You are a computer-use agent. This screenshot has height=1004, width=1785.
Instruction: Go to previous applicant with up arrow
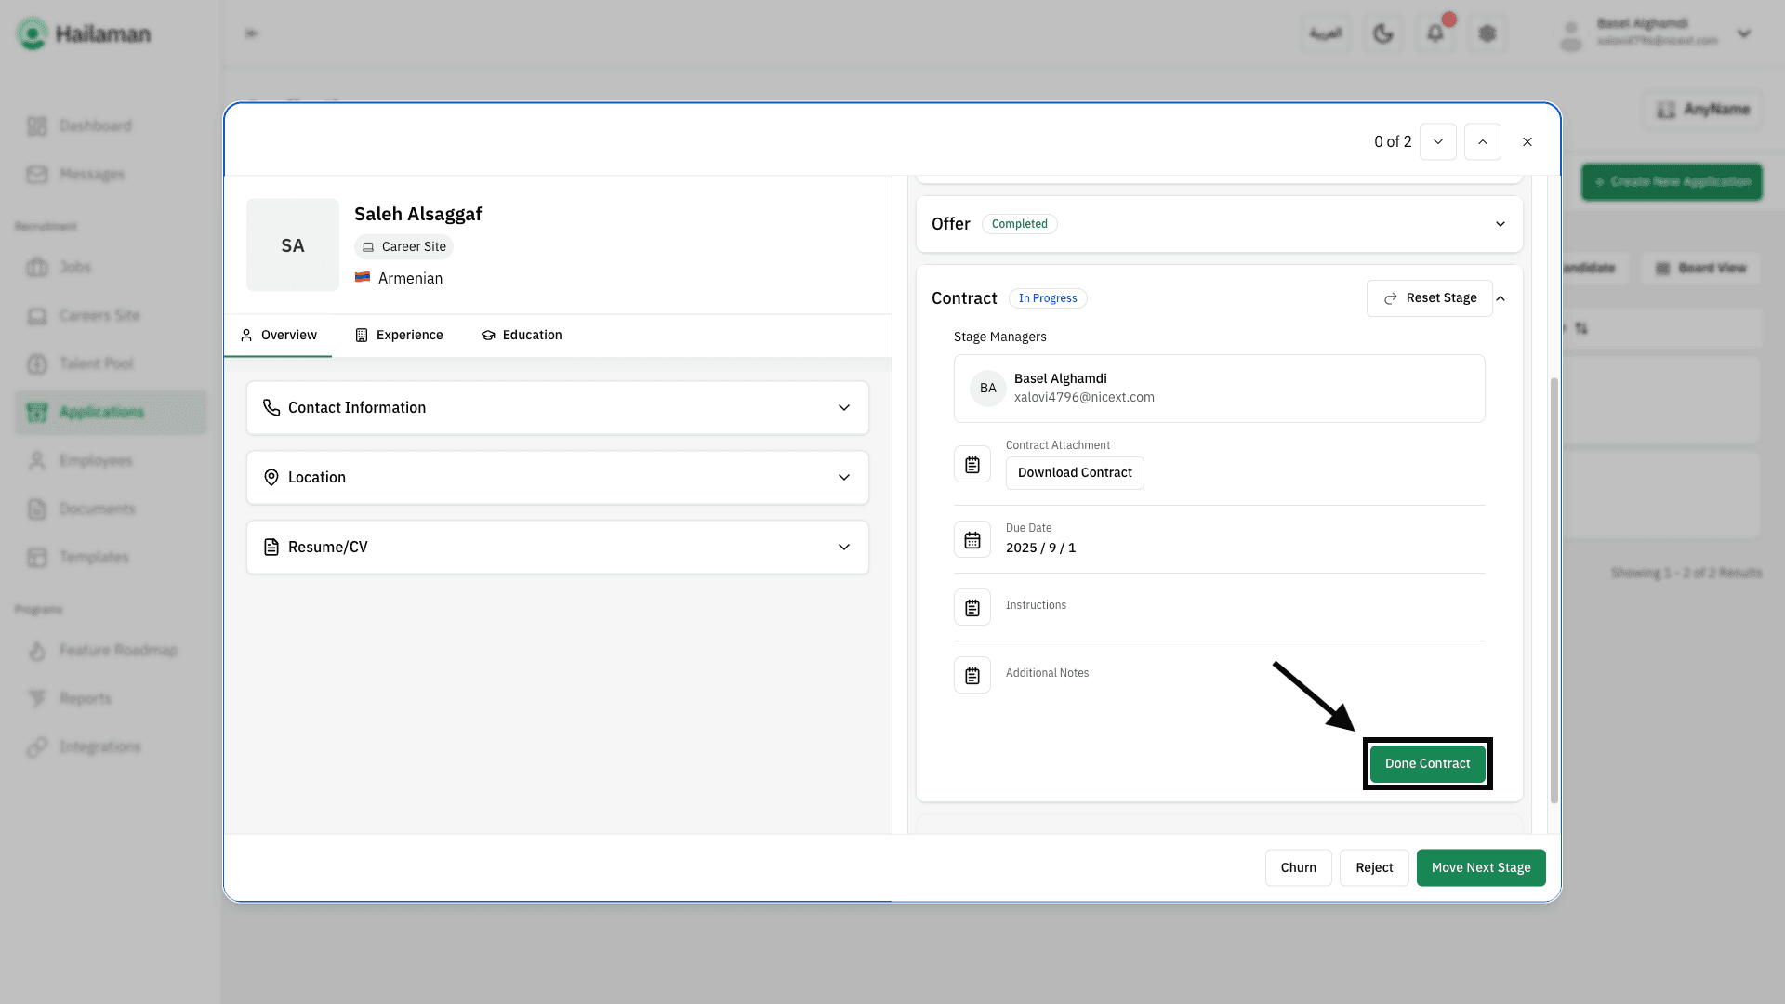pos(1482,142)
